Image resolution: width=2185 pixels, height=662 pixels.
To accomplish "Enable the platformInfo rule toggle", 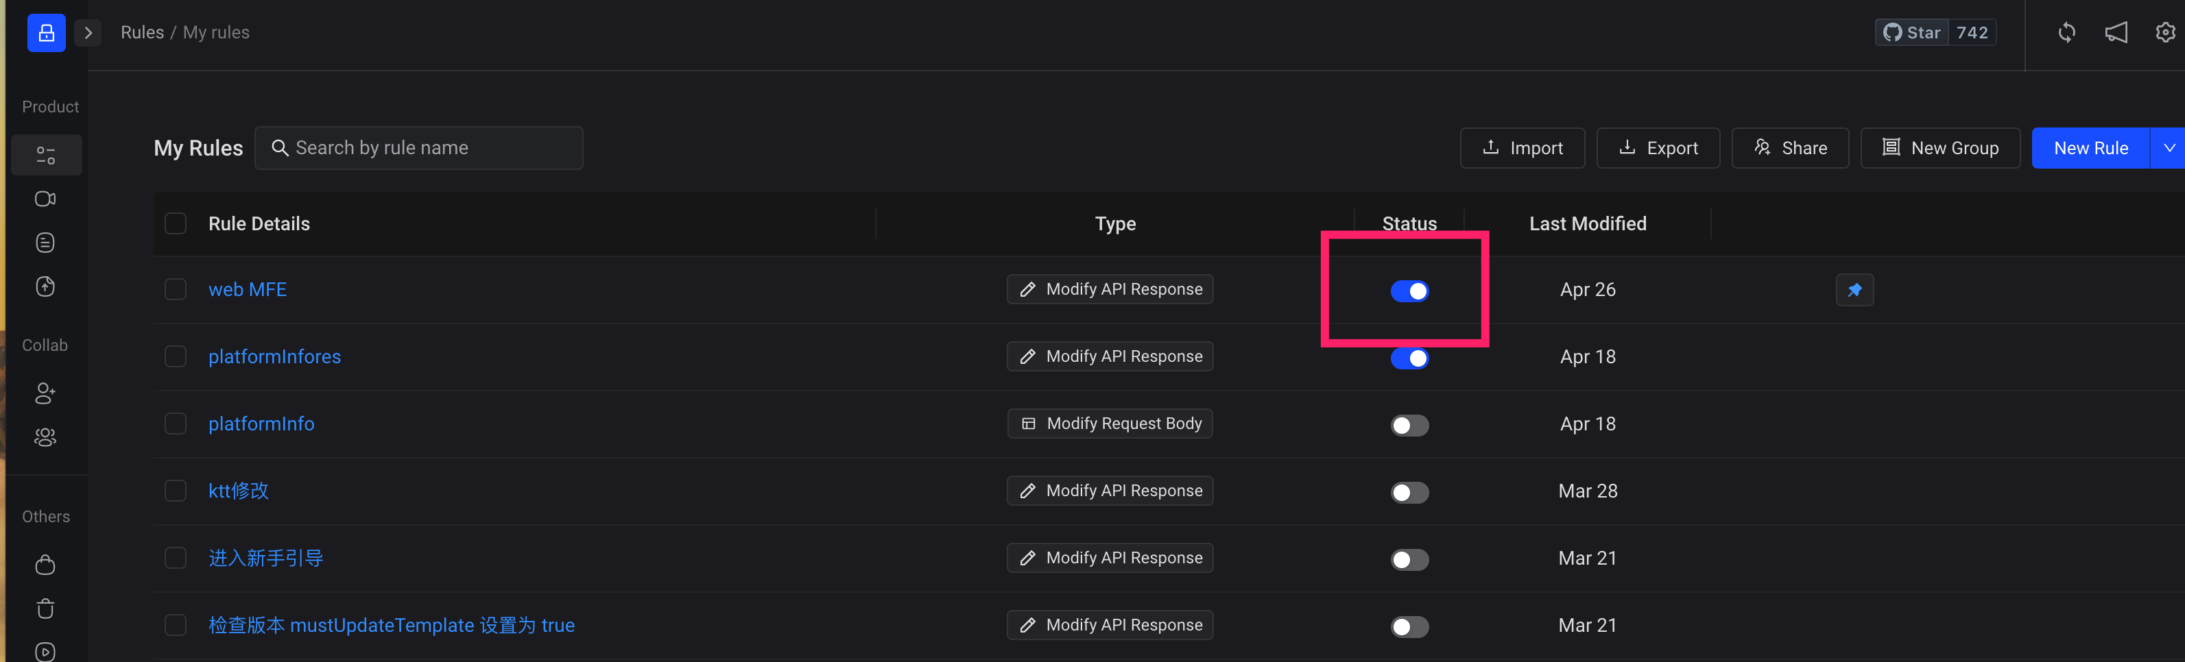I will point(1409,426).
